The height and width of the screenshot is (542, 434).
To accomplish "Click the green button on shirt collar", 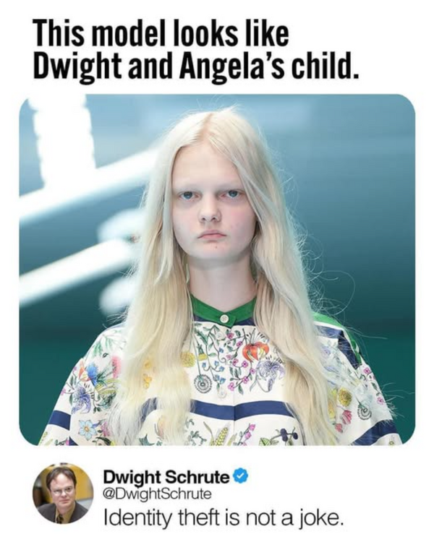I will (224, 317).
